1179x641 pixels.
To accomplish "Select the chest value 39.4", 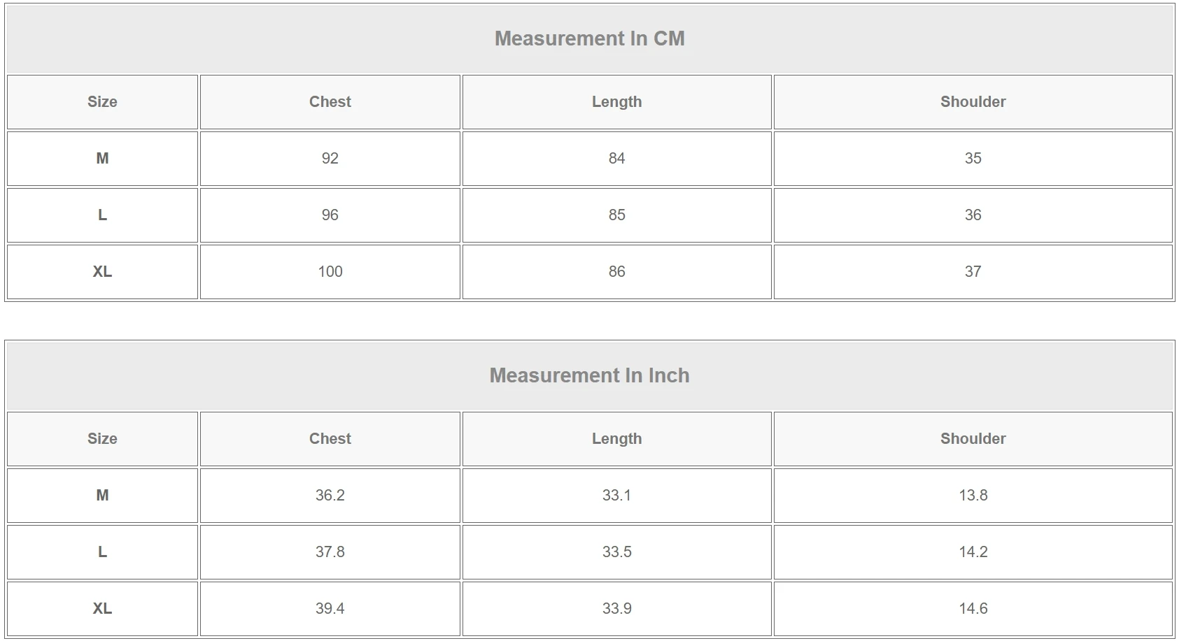I will (330, 609).
